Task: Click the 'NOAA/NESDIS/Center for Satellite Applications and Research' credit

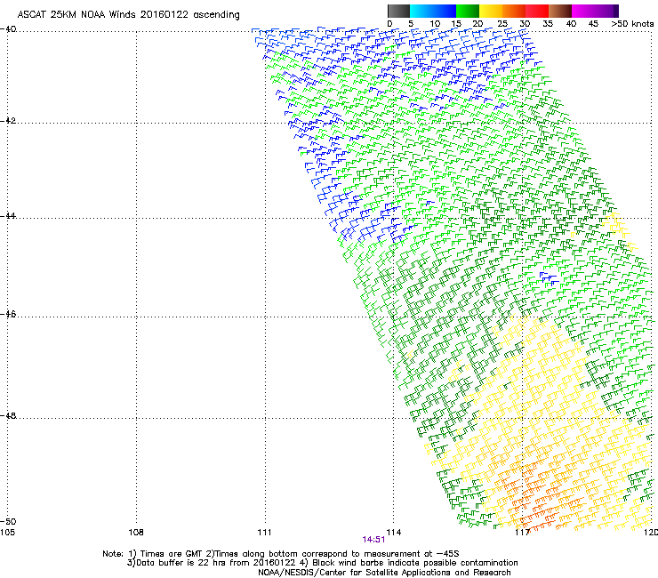Action: coord(384,573)
